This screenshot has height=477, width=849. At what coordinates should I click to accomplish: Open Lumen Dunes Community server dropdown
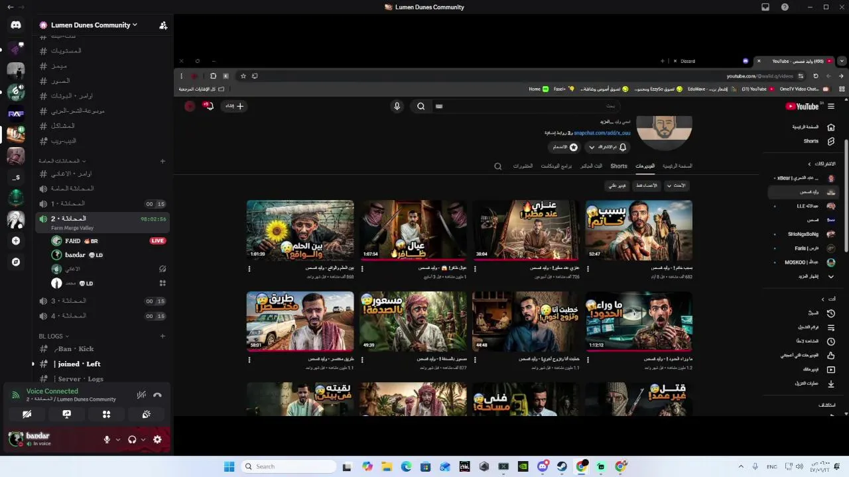click(94, 25)
